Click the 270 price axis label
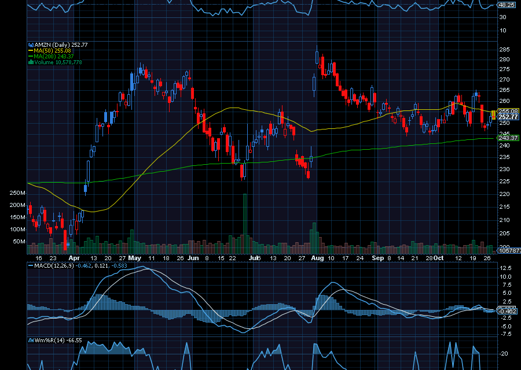The height and width of the screenshot is (370, 521). pos(504,80)
